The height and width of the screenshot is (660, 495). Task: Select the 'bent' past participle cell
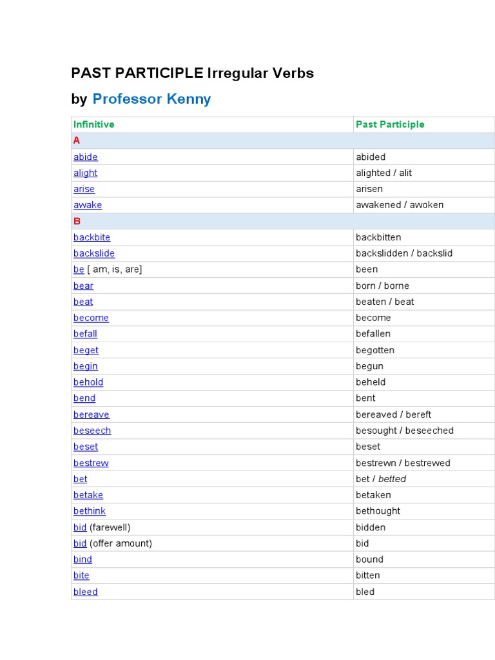[424, 398]
